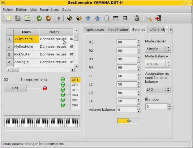Open the balance control LFO dropdown
This screenshot has height=148, width=193.
pos(158,89)
